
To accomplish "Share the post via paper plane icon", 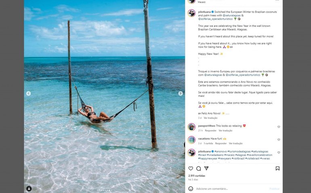I will point(206,168).
